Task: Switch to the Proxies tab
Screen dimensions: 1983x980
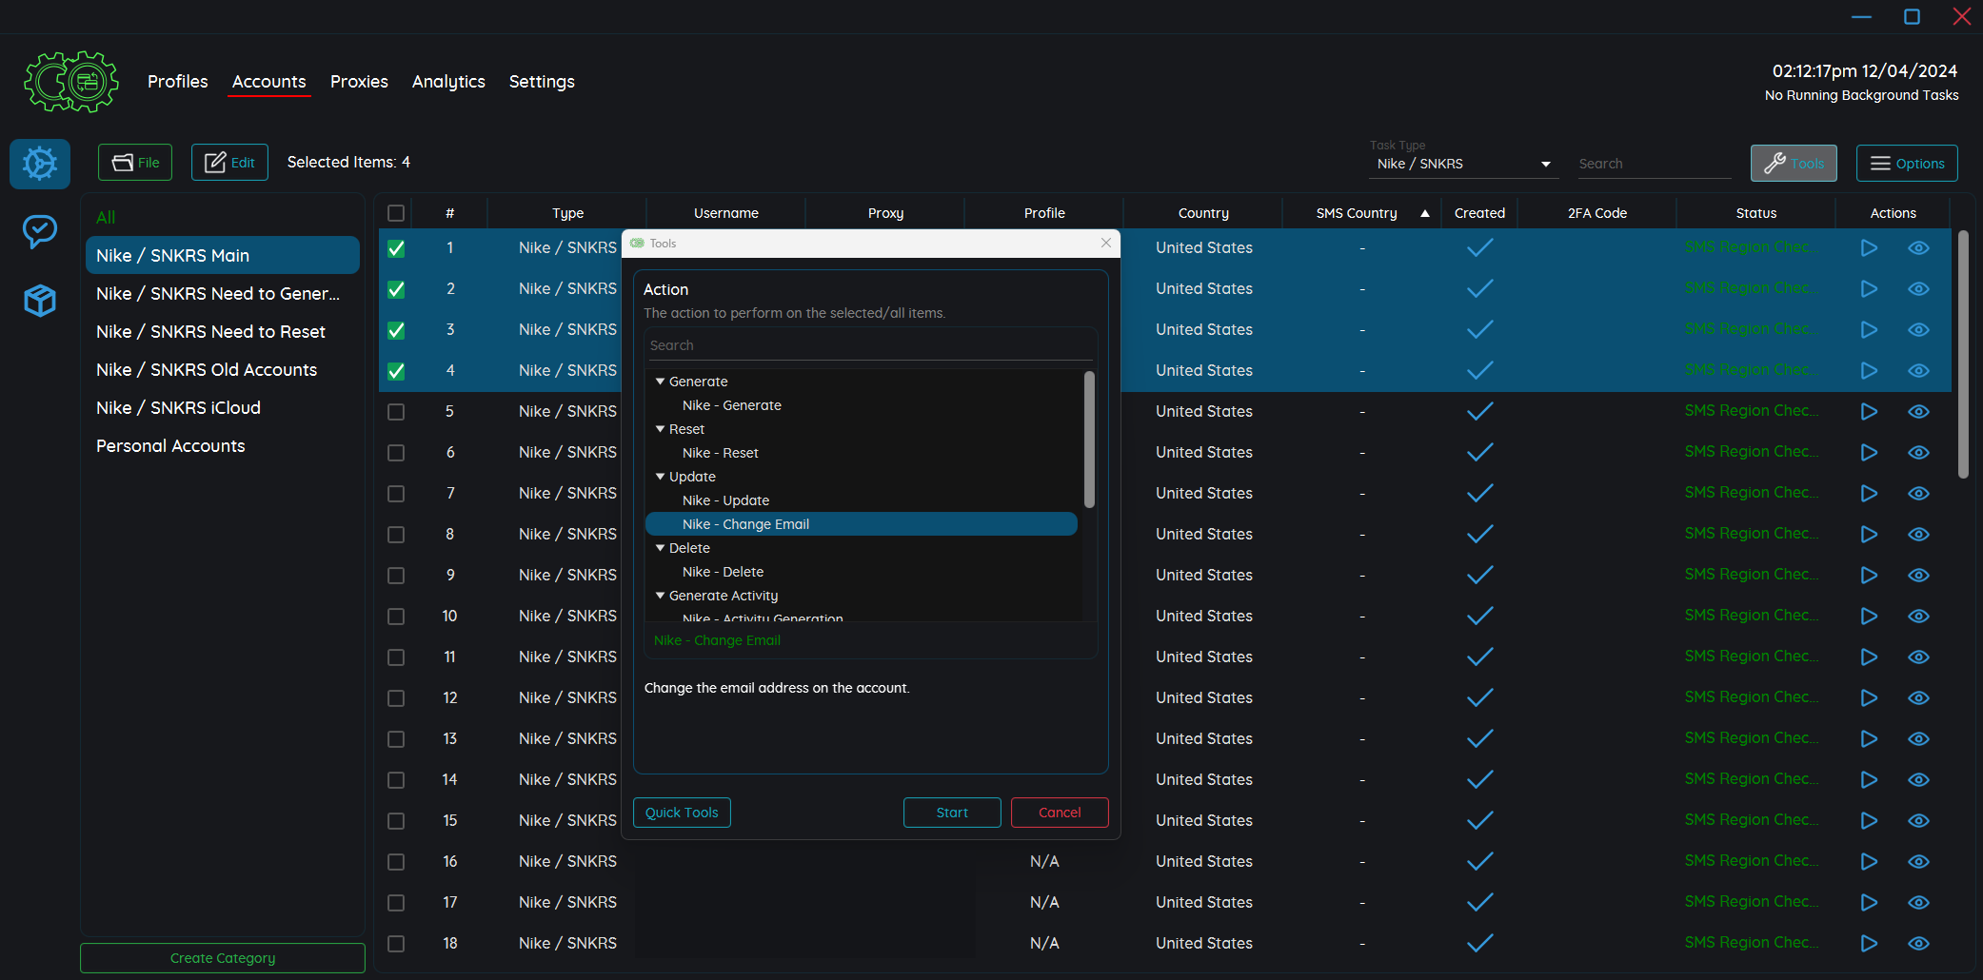Action: (x=359, y=82)
